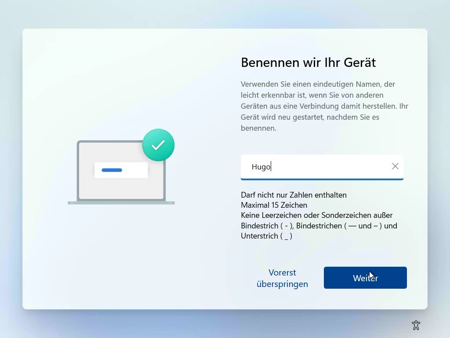Click the Maximal 15 Zeichen hint
Screen dimensions: 450x338
274,205
